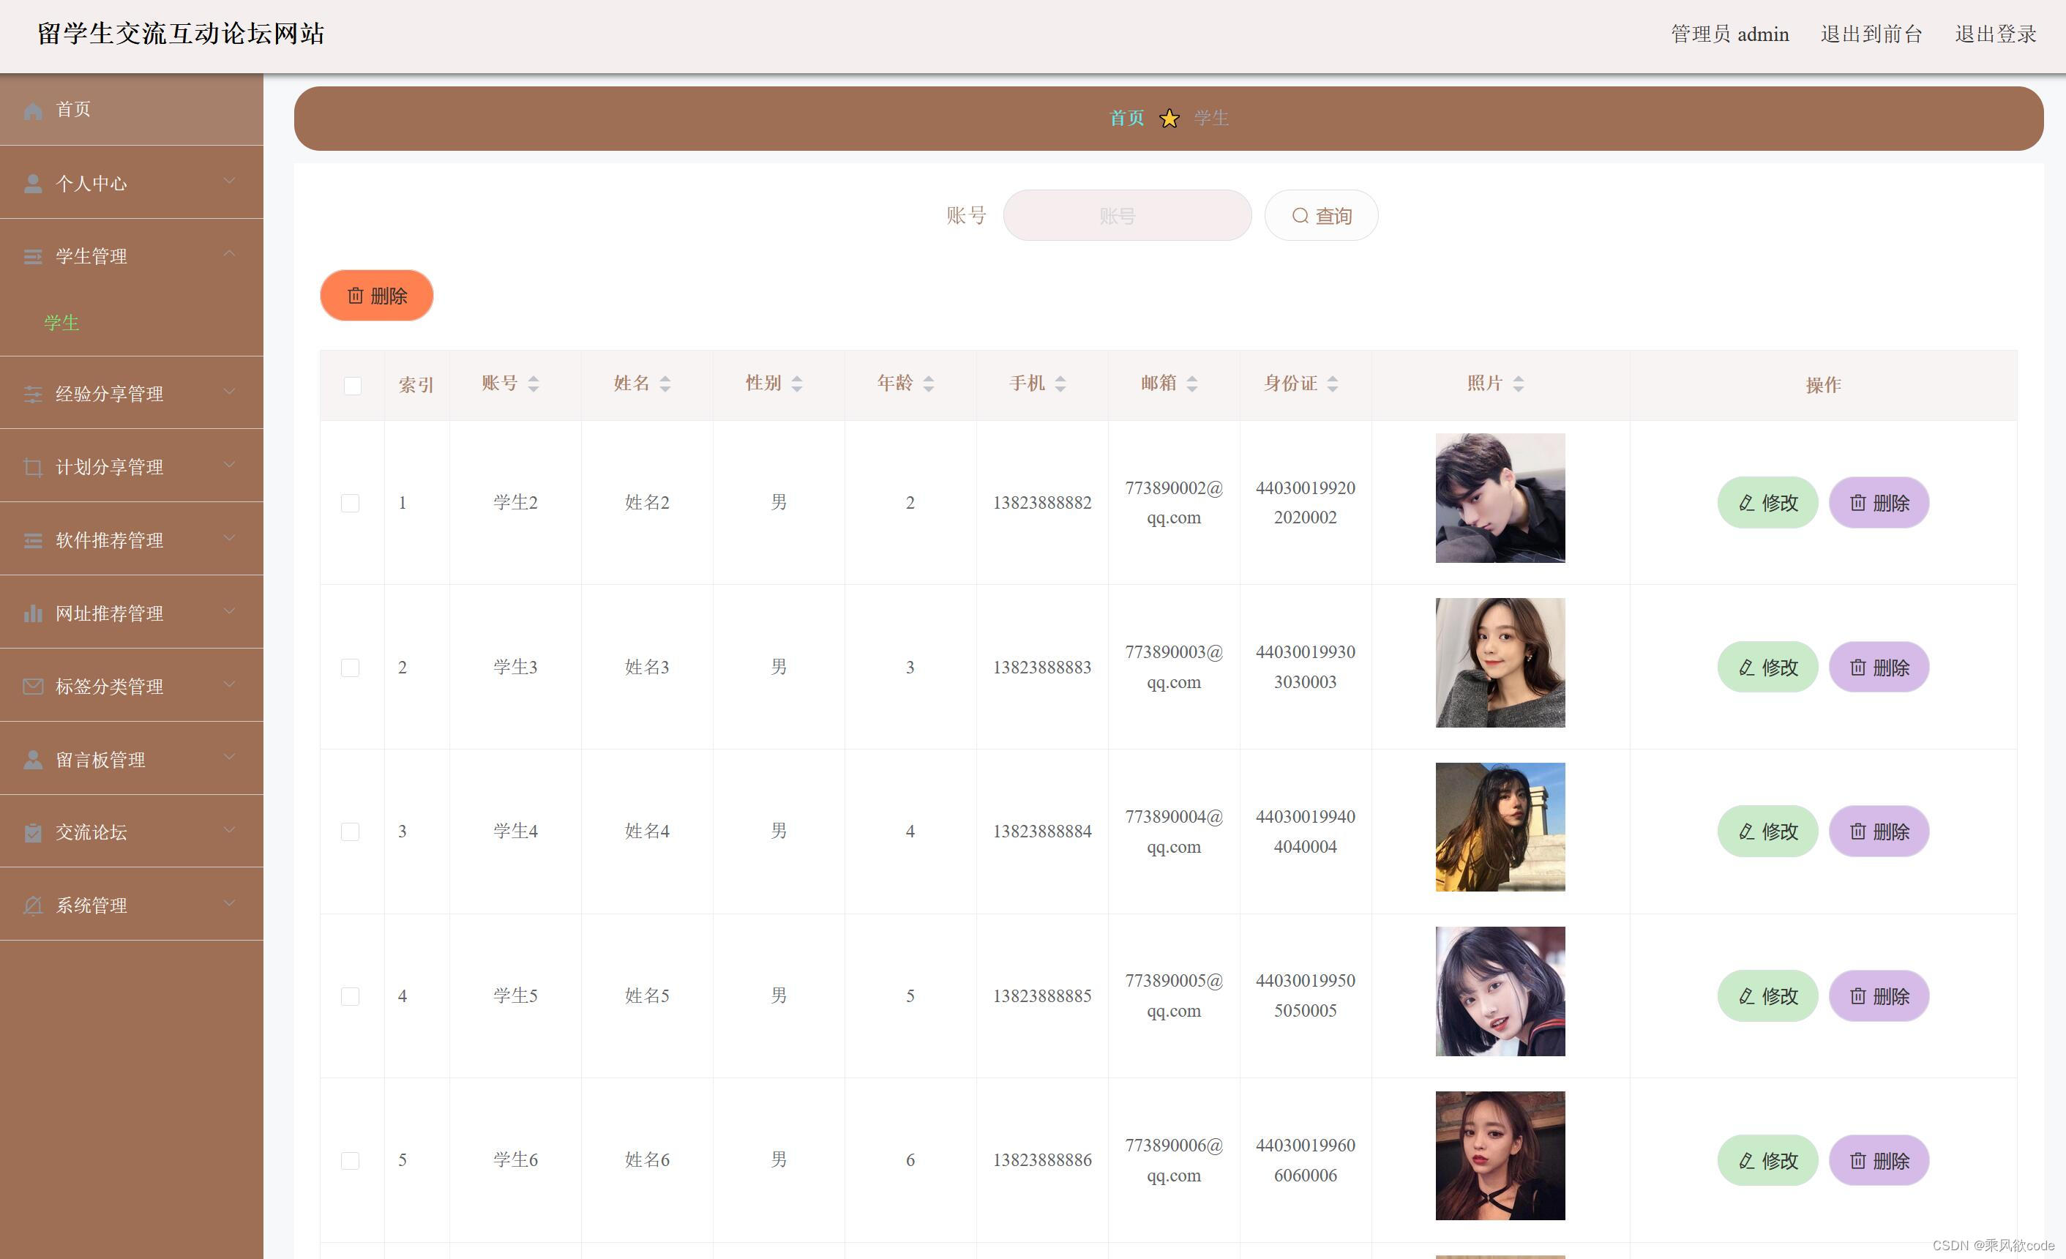Click the orange batch 删除 button

point(376,296)
